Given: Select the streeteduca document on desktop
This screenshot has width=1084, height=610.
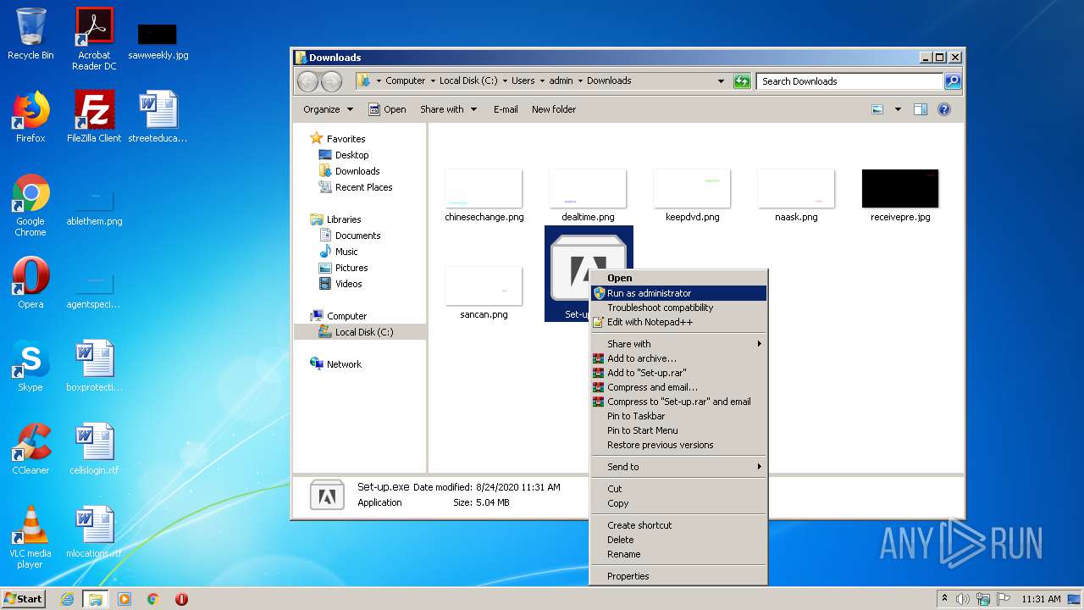Looking at the screenshot, I should (158, 117).
